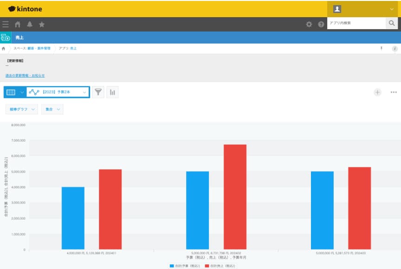
Task: Open the filter funnel icon
Action: click(98, 92)
